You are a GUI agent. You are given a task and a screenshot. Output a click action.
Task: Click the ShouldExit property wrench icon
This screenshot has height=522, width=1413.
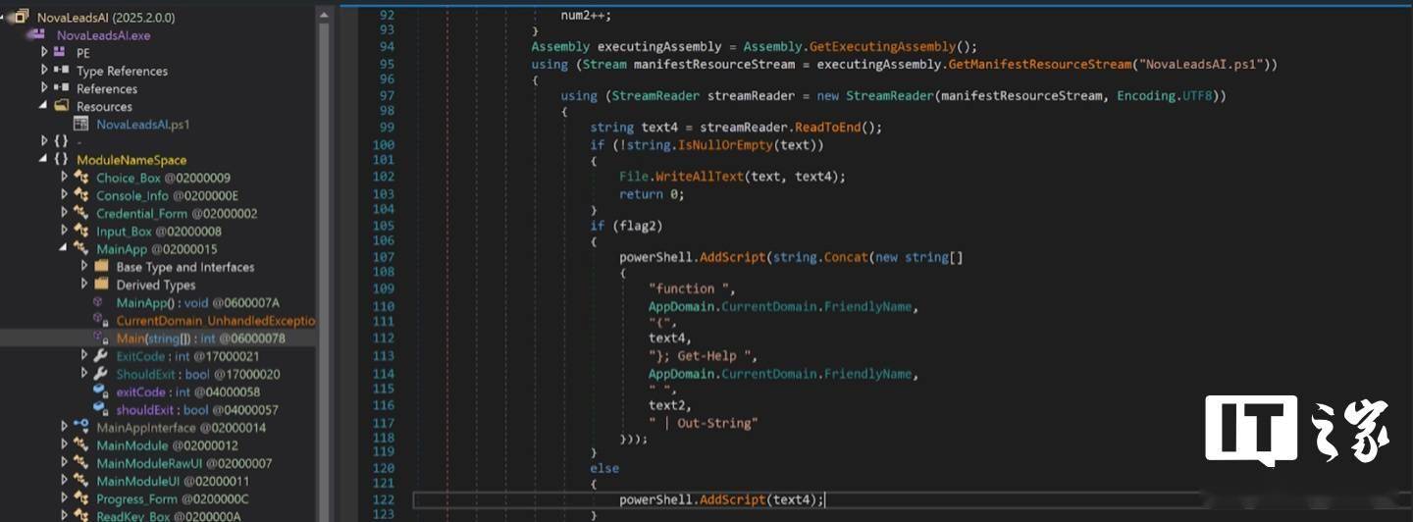(x=99, y=373)
